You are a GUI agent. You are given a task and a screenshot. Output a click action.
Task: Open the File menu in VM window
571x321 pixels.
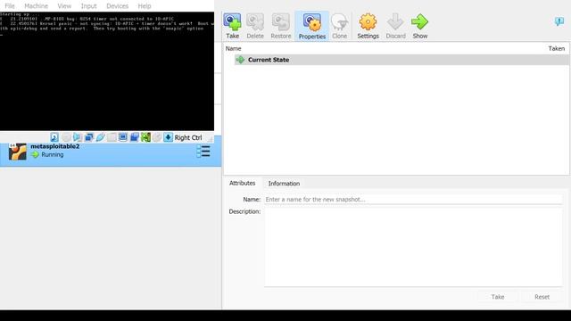(x=10, y=6)
